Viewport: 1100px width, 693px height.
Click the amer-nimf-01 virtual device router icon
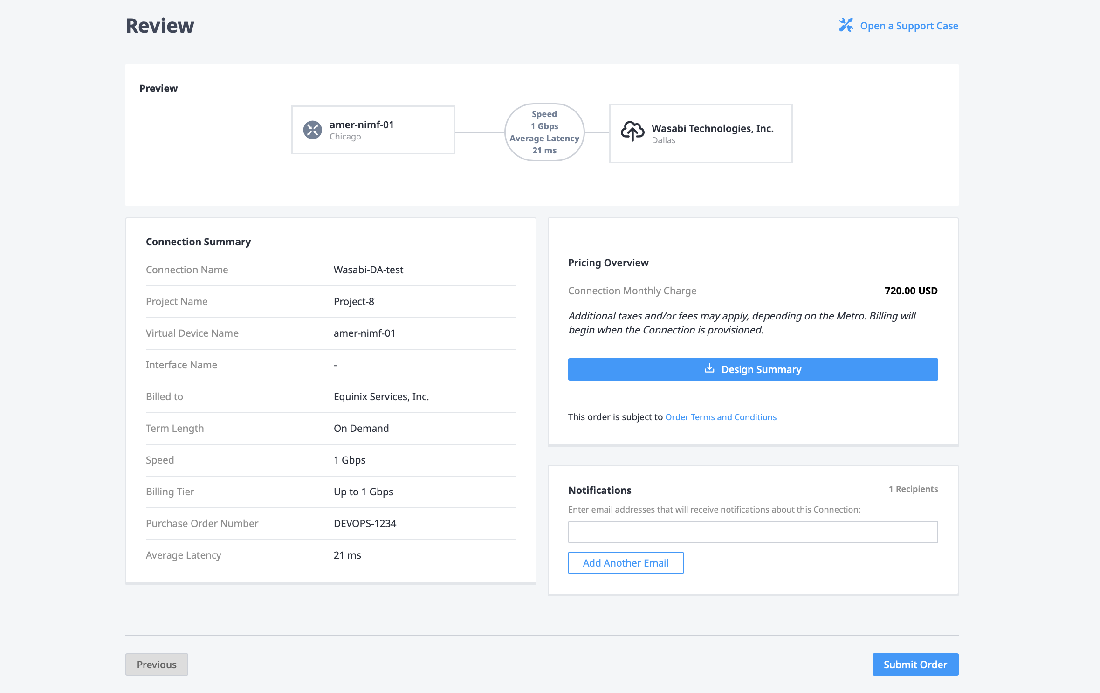(x=312, y=130)
